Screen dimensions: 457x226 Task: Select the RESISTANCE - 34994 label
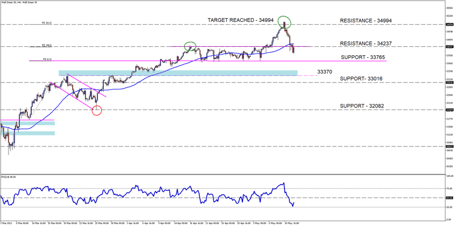pyautogui.click(x=366, y=21)
